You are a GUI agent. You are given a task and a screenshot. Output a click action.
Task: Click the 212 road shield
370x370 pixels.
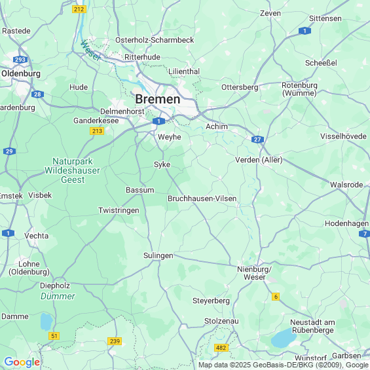click(79, 9)
